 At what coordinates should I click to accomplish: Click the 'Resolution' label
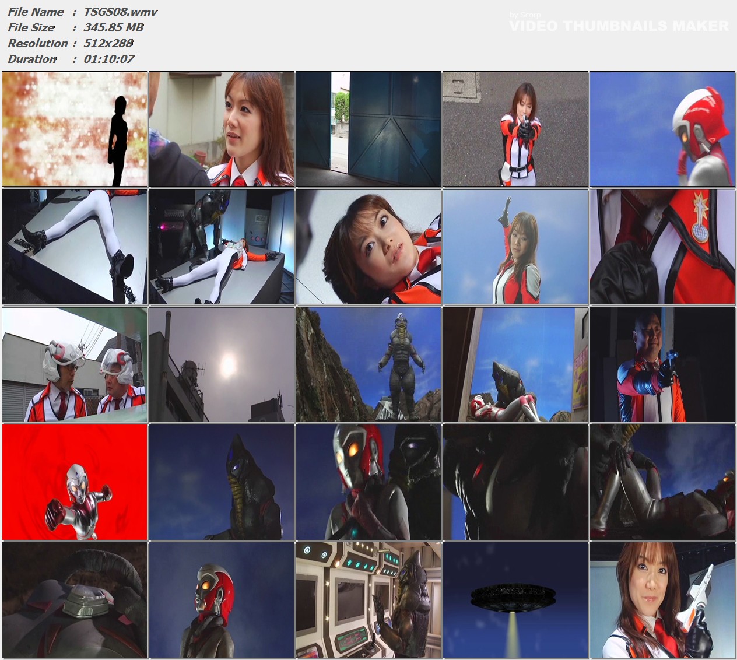point(38,43)
